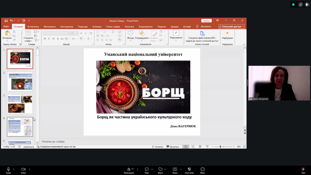The height and width of the screenshot is (175, 311).
Task: Toggle the Нотатки notes pane
Action: point(158,147)
